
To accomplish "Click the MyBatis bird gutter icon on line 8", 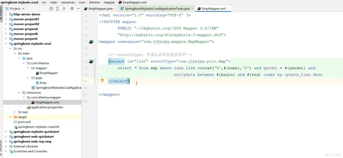I will [91, 61].
